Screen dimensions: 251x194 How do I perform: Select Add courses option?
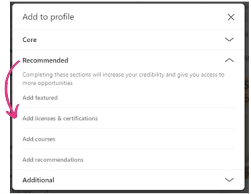click(x=39, y=139)
